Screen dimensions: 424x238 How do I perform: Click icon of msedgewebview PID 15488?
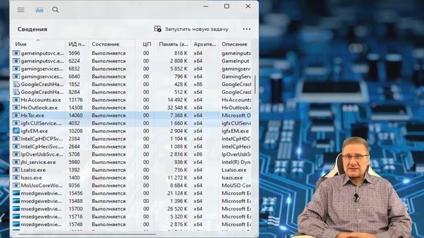tap(16, 201)
